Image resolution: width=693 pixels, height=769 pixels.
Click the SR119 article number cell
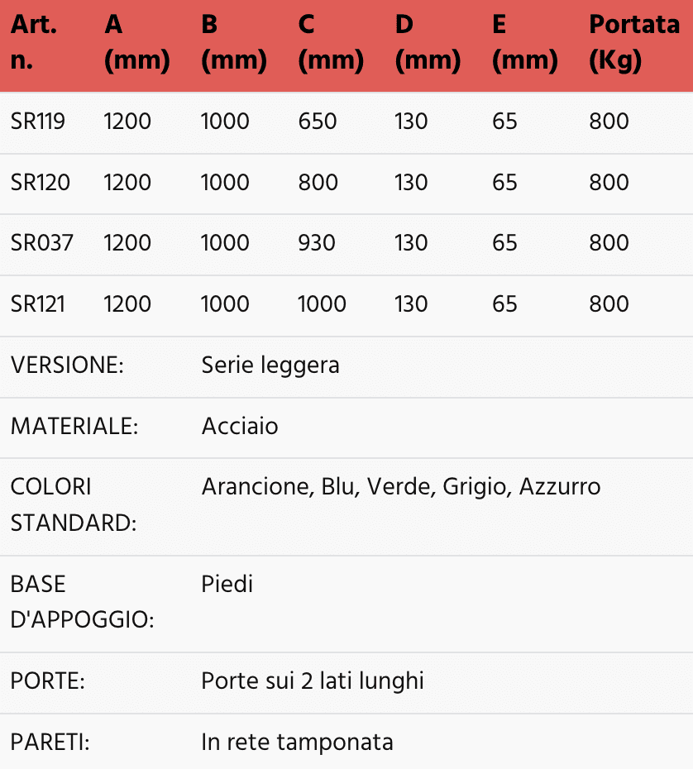(x=38, y=122)
